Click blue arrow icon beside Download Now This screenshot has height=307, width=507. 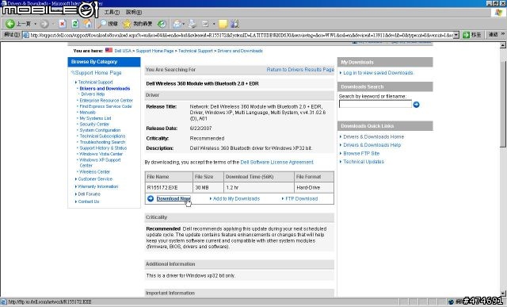(151, 198)
